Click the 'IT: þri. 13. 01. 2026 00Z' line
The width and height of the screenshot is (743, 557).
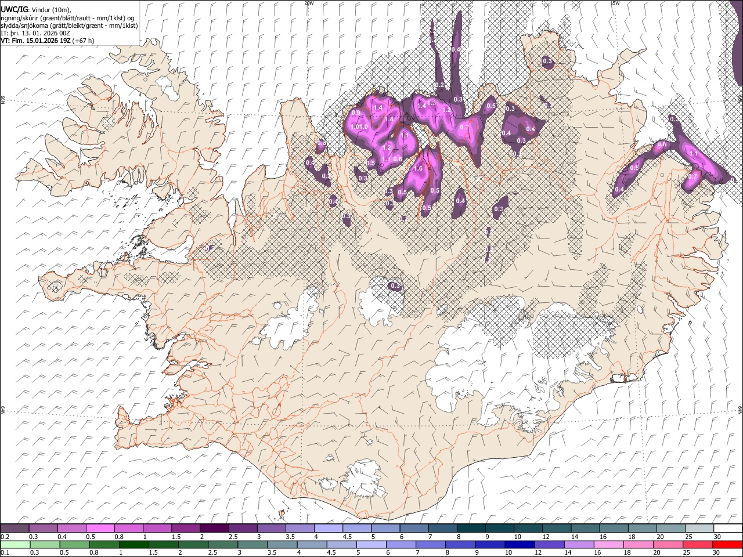pos(35,33)
